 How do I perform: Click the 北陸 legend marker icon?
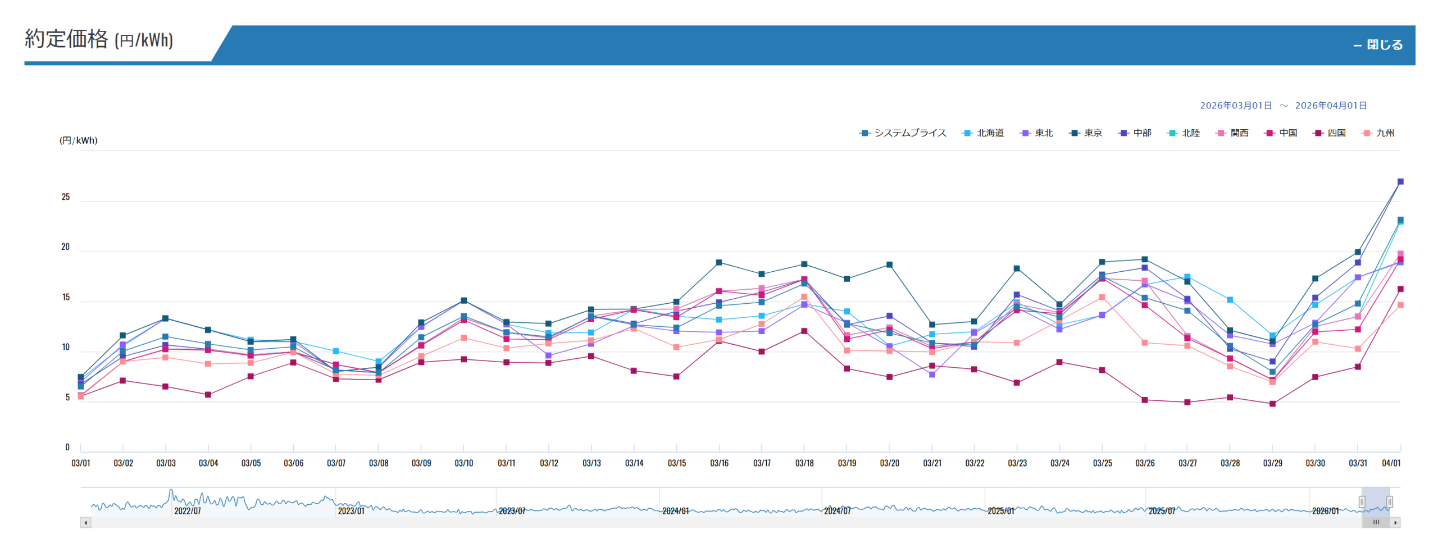pos(1172,133)
